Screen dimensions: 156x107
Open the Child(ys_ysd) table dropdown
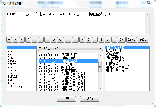(x=70, y=49)
